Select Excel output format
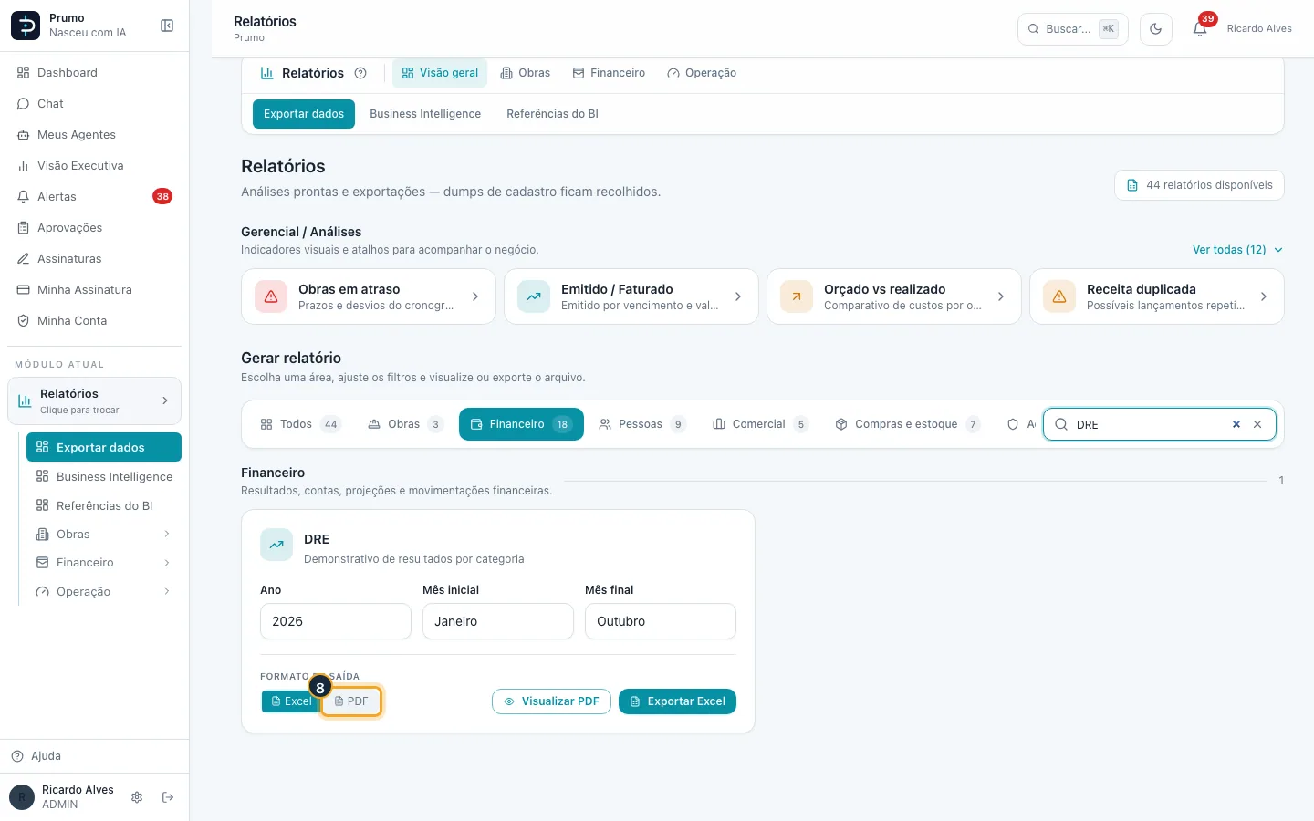This screenshot has height=821, width=1314. [291, 701]
